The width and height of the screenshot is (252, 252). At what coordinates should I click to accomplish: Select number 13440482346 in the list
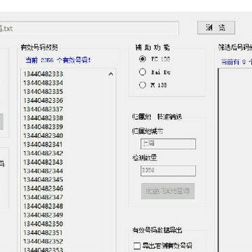pyautogui.click(x=43, y=188)
